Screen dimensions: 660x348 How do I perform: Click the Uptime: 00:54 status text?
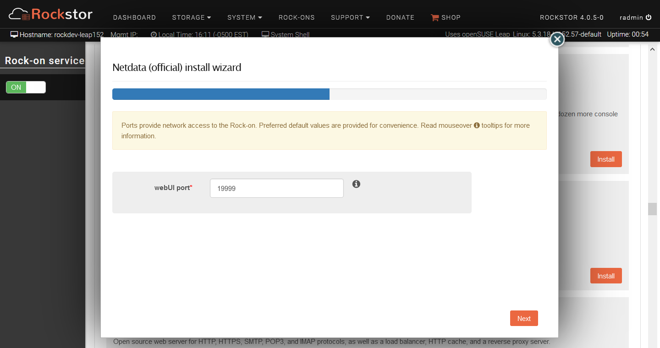[x=628, y=34]
